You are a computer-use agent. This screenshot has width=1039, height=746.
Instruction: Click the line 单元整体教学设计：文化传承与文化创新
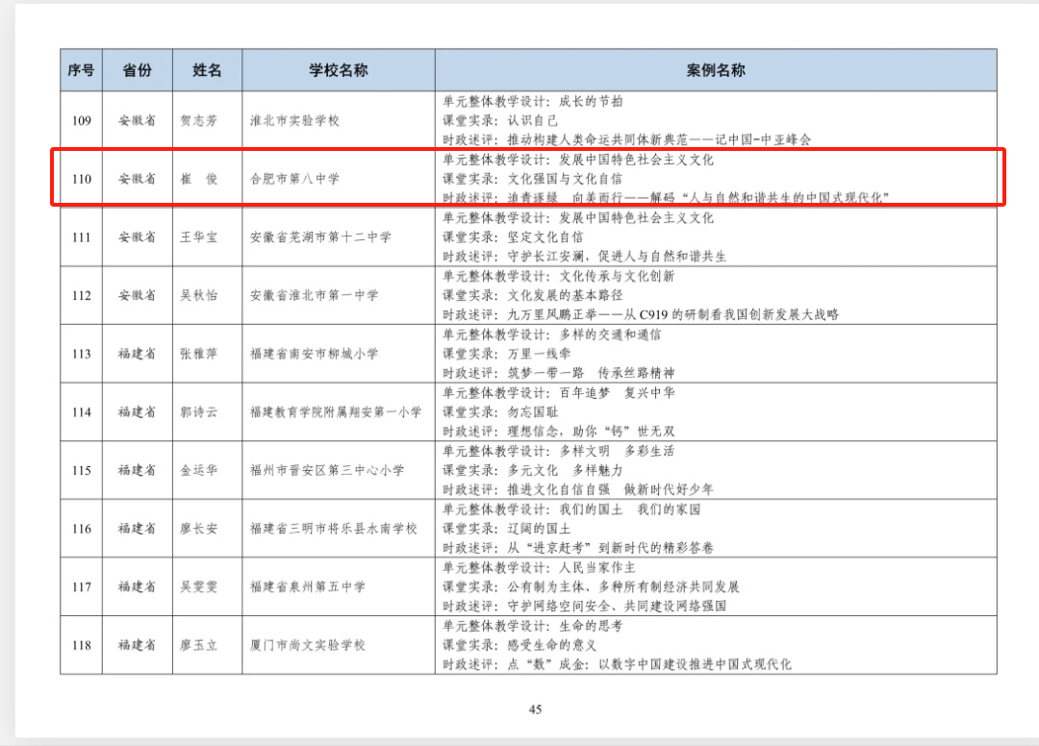point(559,276)
